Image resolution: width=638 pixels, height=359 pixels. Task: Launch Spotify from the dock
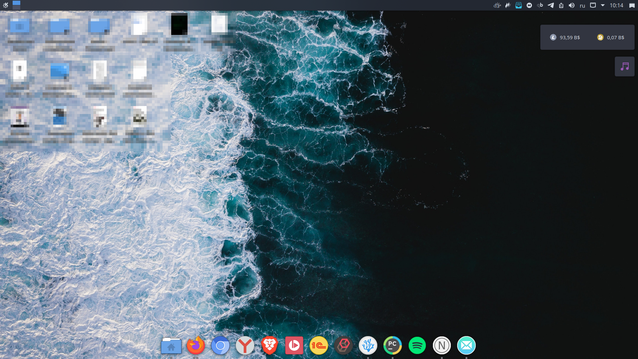[x=417, y=346]
